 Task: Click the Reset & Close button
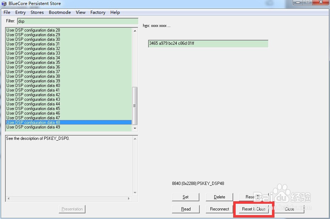(x=253, y=209)
